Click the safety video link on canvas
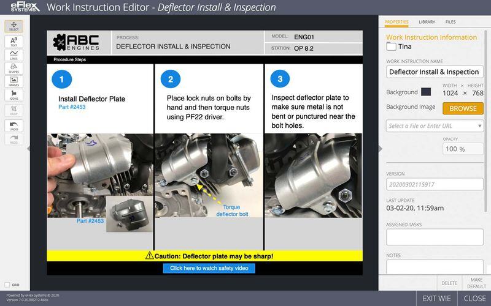The height and width of the screenshot is (306, 491). [x=209, y=268]
